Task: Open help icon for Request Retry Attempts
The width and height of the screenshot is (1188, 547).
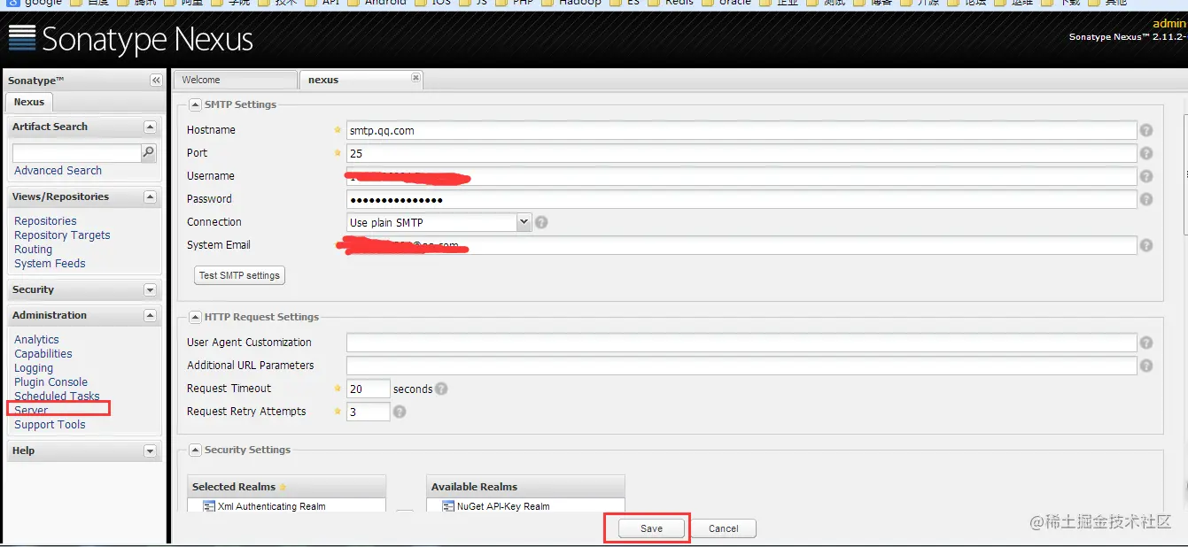Action: pyautogui.click(x=400, y=412)
